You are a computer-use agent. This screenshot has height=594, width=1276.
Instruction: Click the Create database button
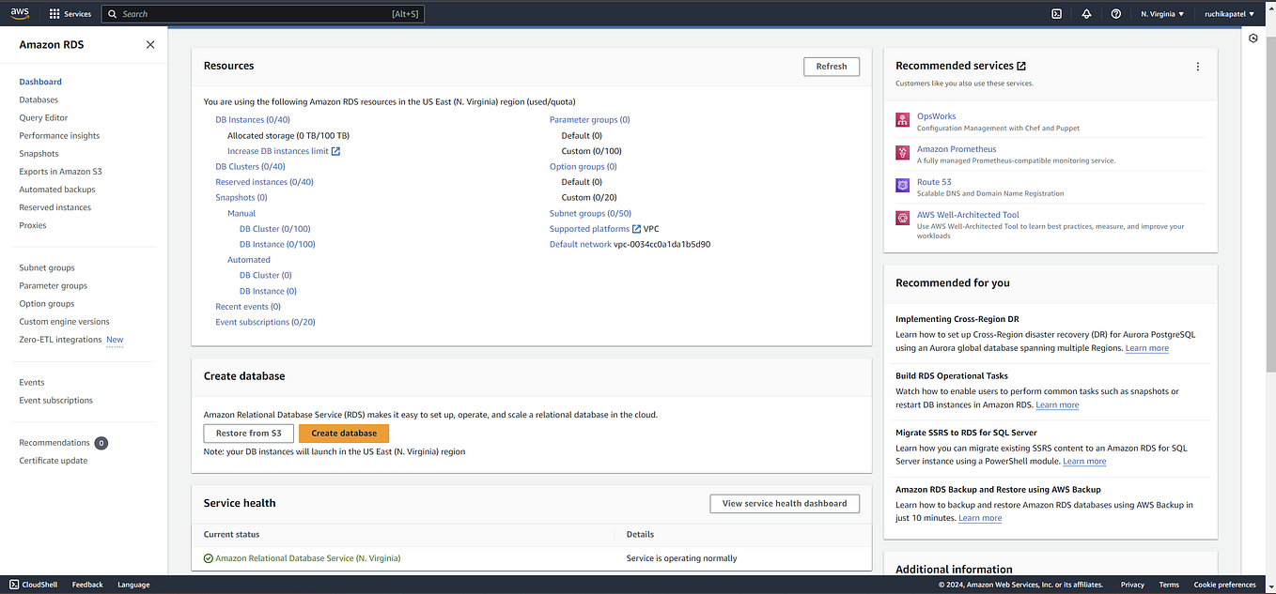click(x=343, y=433)
